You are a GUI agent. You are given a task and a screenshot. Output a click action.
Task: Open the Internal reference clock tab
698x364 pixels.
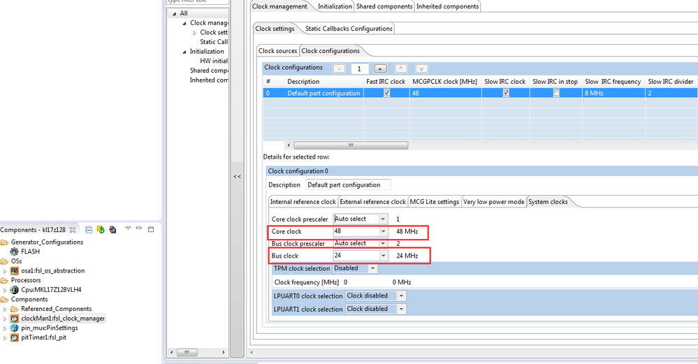click(303, 202)
